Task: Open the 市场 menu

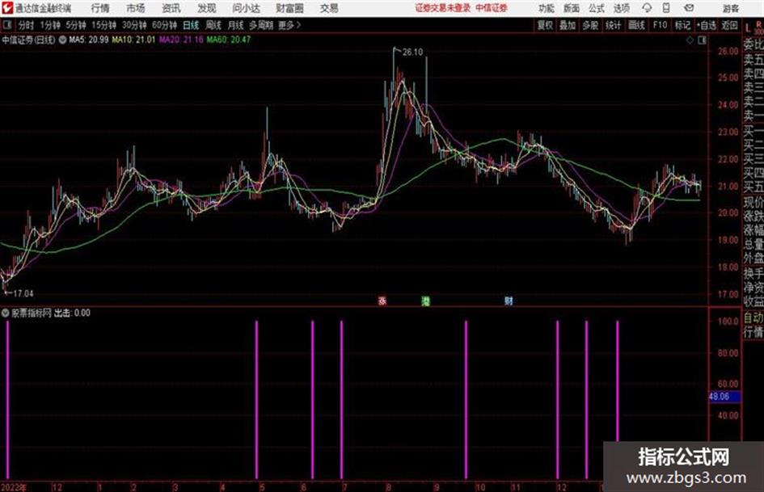Action: coord(136,8)
